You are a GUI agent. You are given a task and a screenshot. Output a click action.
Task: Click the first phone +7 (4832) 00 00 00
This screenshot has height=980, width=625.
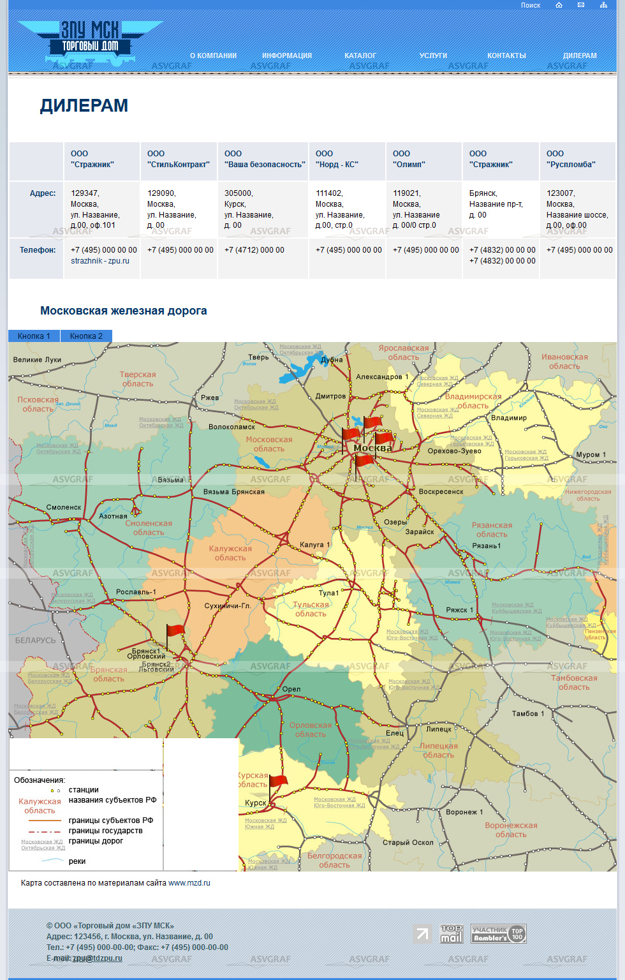pyautogui.click(x=503, y=250)
